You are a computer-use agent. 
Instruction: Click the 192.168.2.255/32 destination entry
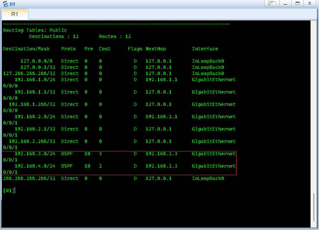point(32,141)
